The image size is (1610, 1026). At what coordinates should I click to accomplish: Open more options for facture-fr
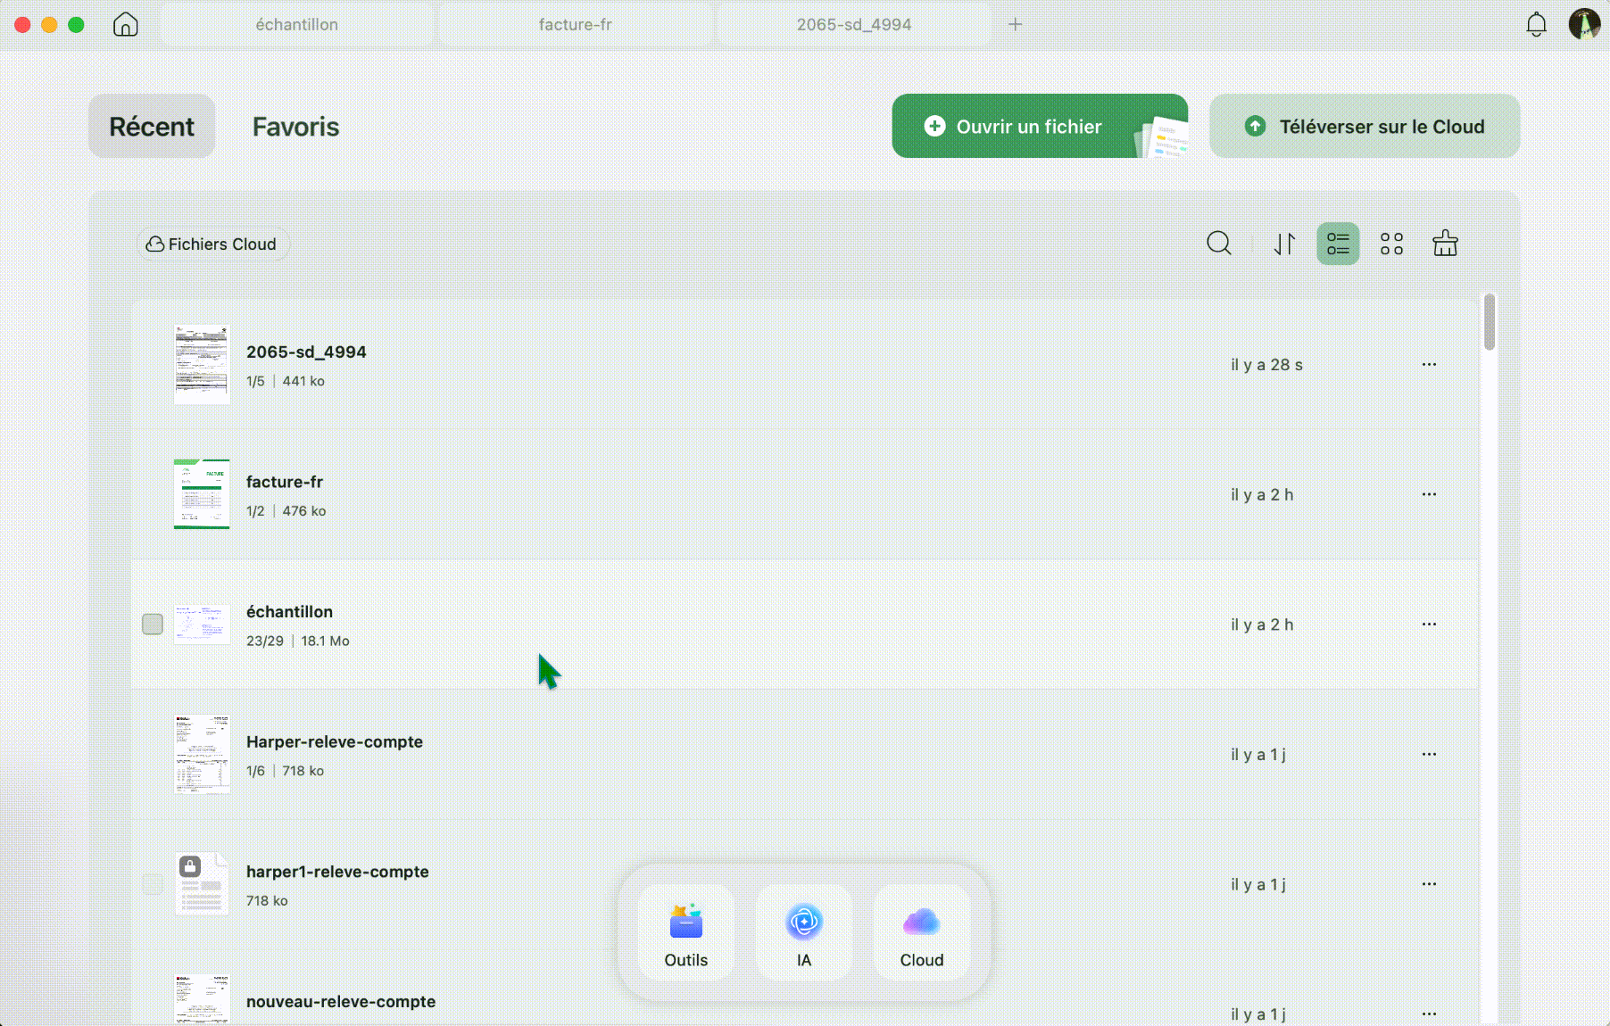[1429, 494]
